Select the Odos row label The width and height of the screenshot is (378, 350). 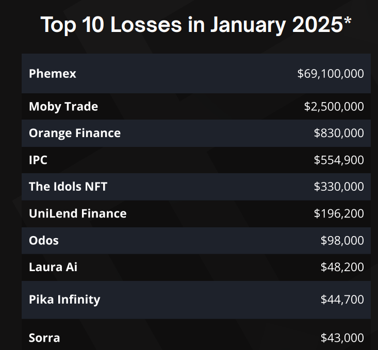(44, 240)
